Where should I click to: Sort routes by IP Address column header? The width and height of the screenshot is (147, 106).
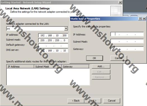(20, 66)
